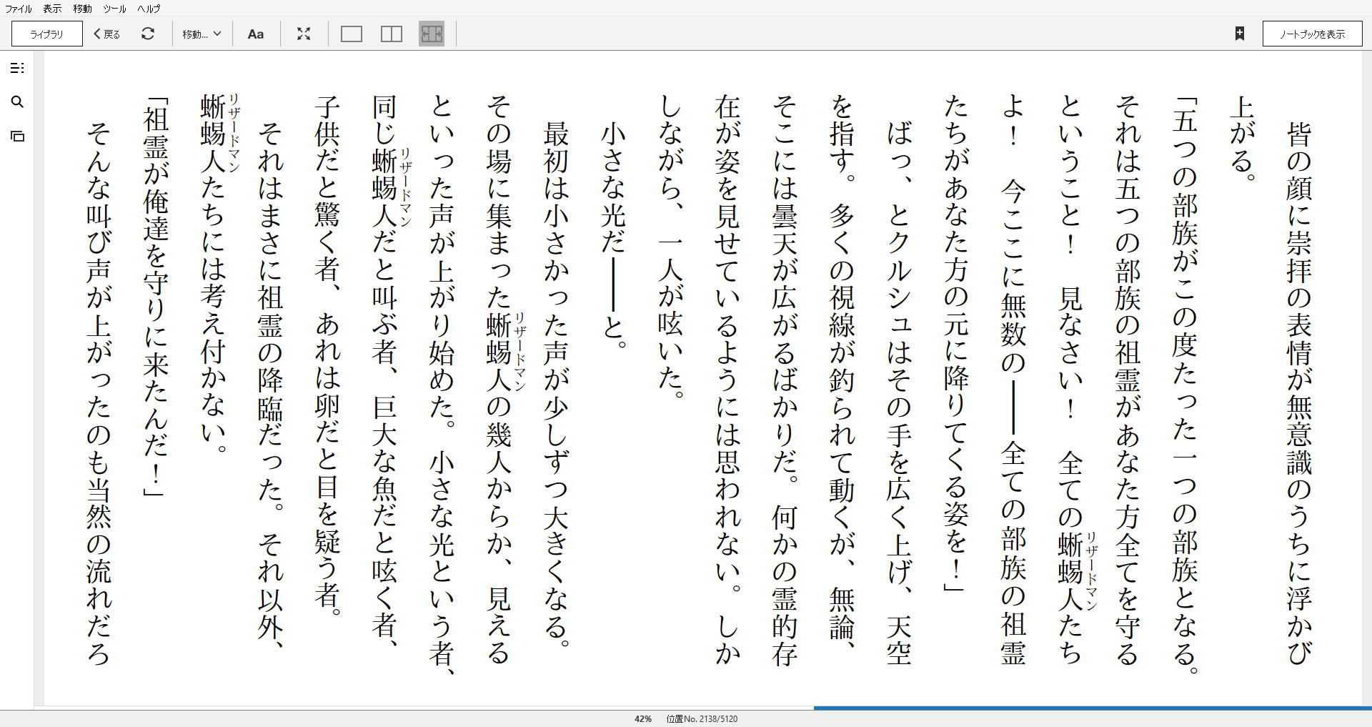Click the 戻る back control
The height and width of the screenshot is (727, 1372).
pyautogui.click(x=105, y=34)
